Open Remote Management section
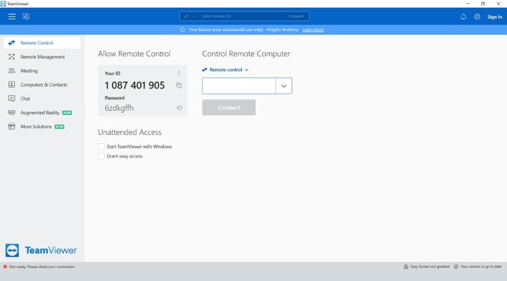Viewport: 507px width, 281px height. click(42, 57)
